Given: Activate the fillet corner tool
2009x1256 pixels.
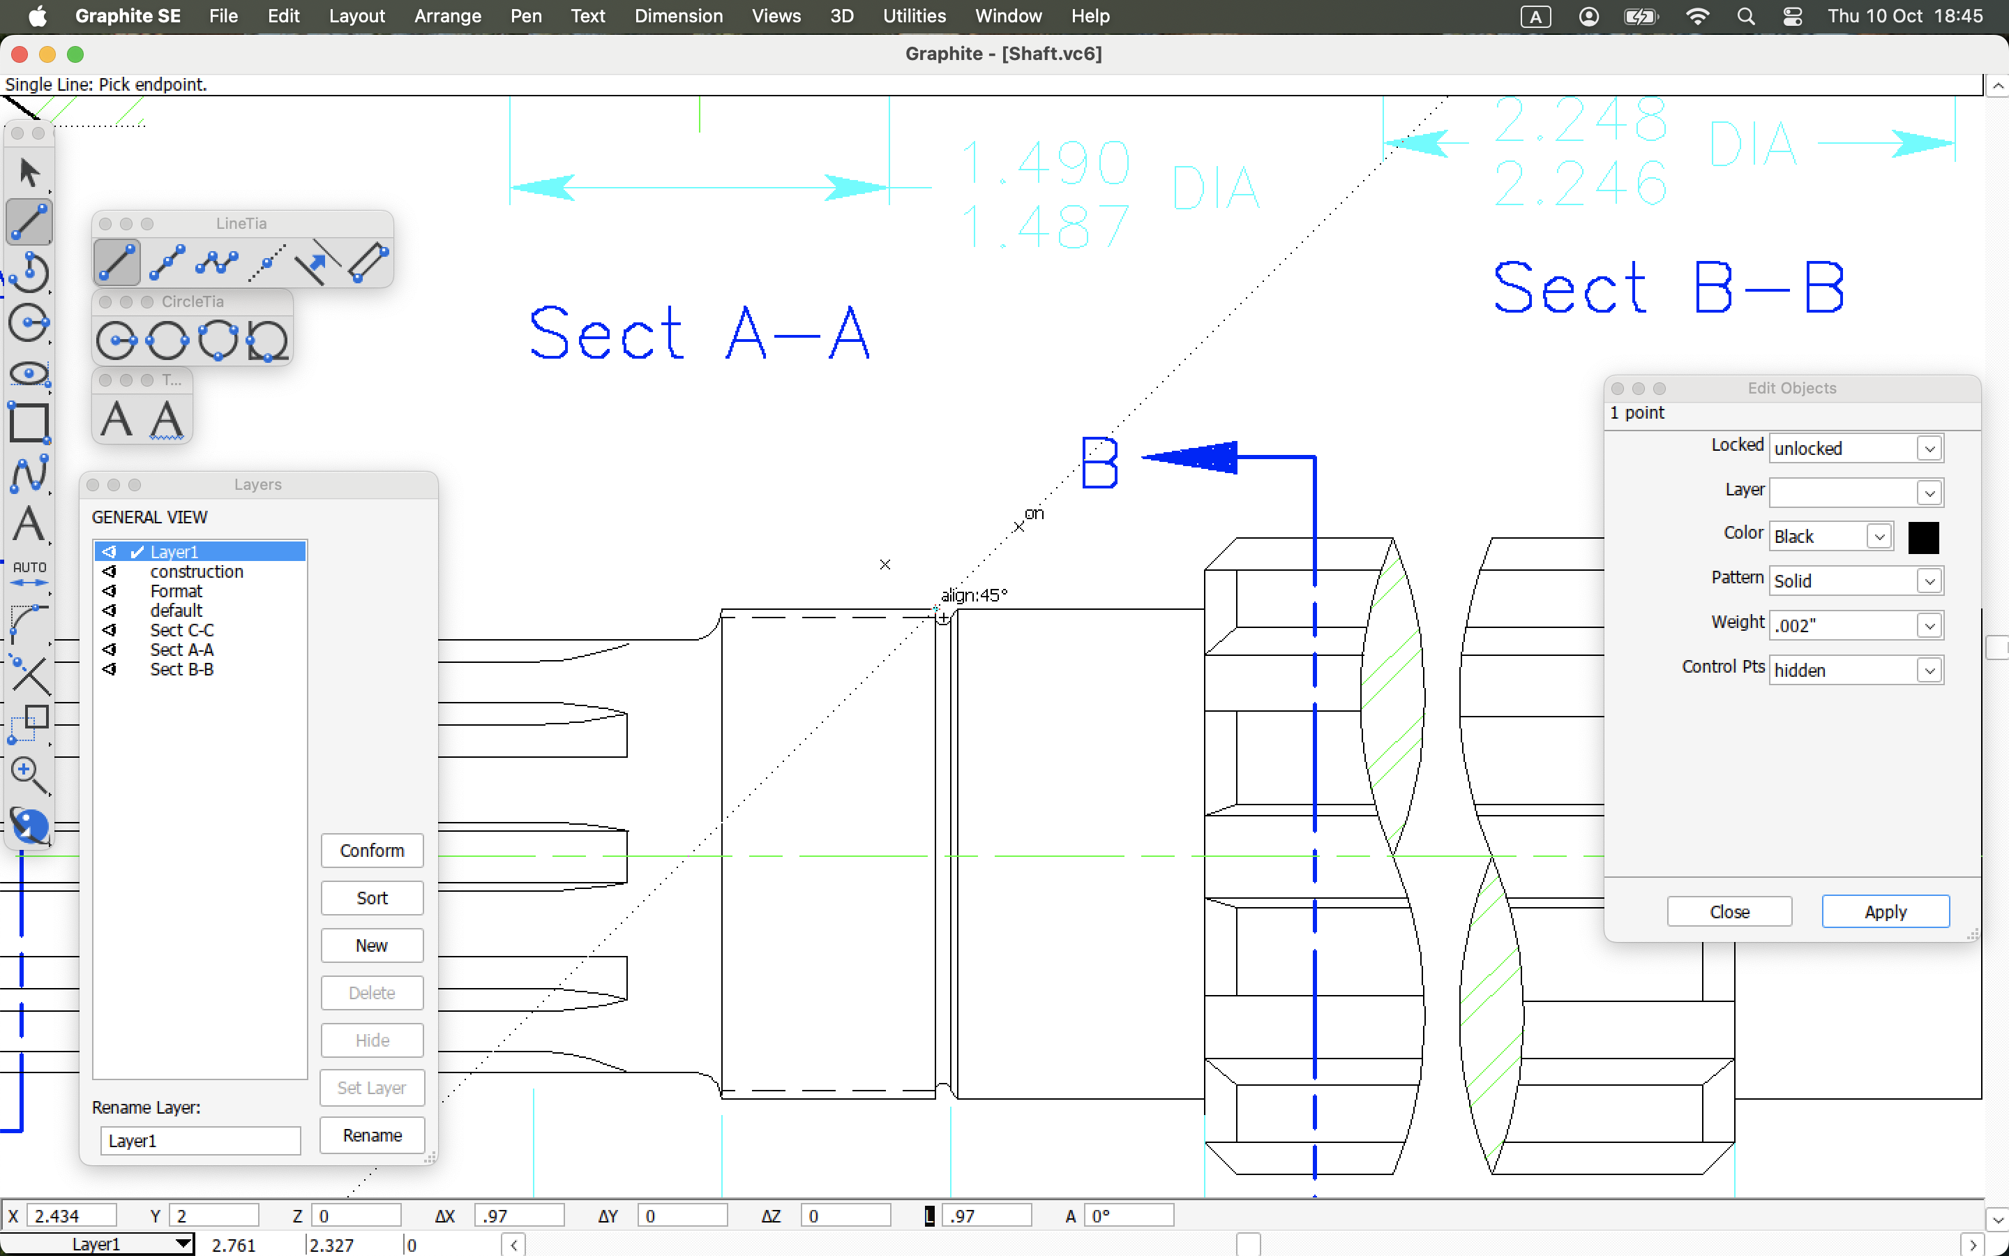Looking at the screenshot, I should click(x=29, y=623).
